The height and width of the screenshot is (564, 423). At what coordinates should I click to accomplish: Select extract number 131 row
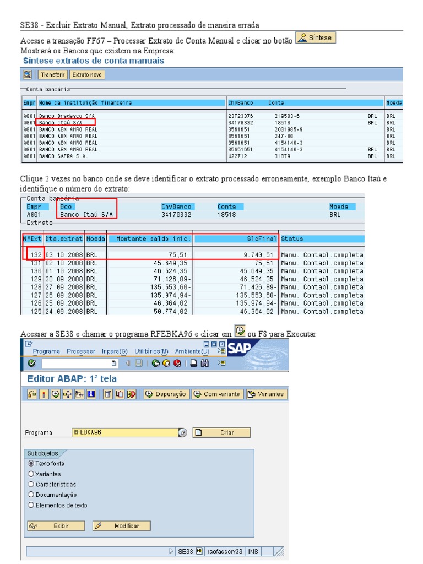[x=192, y=263]
